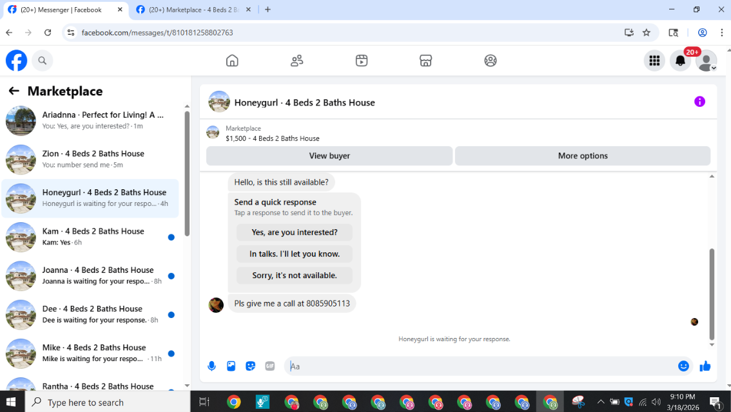Open Ariadnna conversation
This screenshot has height=412, width=731.
coord(90,120)
